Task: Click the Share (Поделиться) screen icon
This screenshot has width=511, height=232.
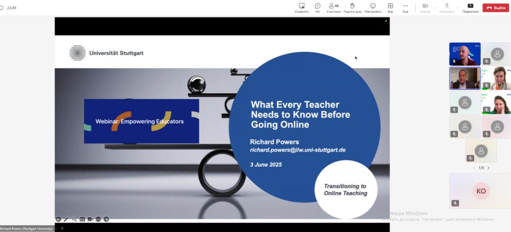Action: coord(471,7)
